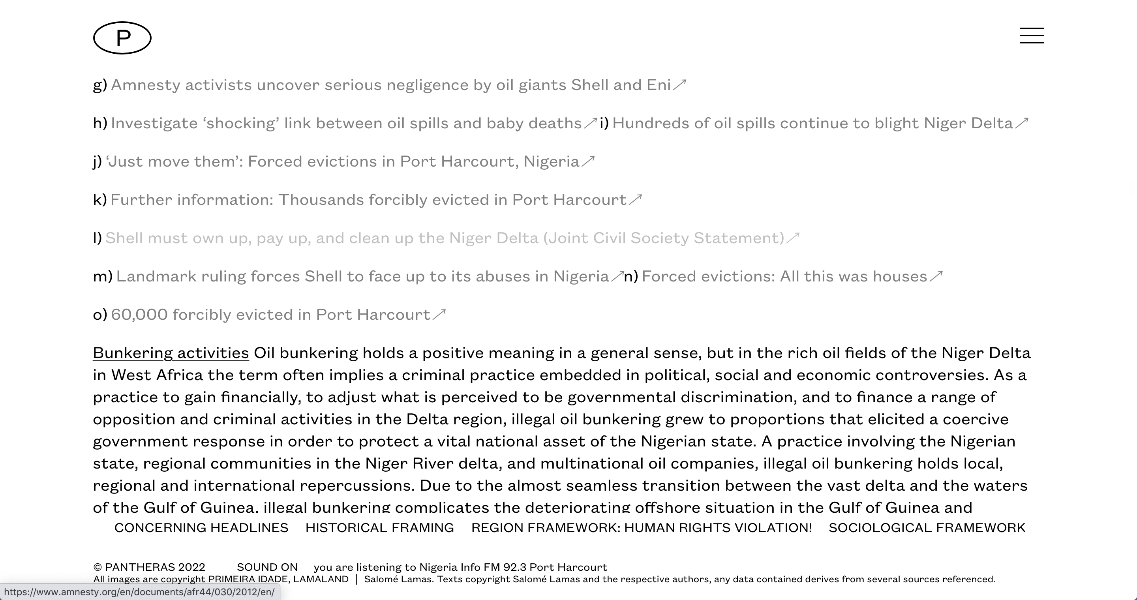This screenshot has height=600, width=1137.
Task: Switch to Historical Framing section
Action: pyautogui.click(x=379, y=528)
